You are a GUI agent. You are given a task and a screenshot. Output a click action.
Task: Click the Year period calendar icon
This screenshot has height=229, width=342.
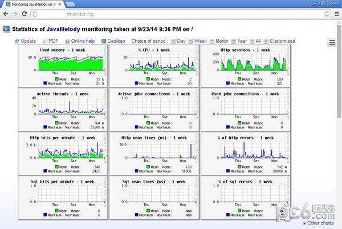pyautogui.click(x=233, y=41)
